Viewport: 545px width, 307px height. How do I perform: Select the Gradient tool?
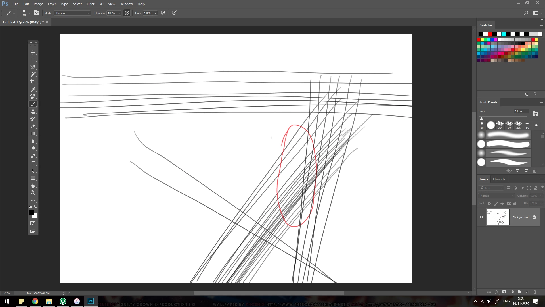point(33,134)
